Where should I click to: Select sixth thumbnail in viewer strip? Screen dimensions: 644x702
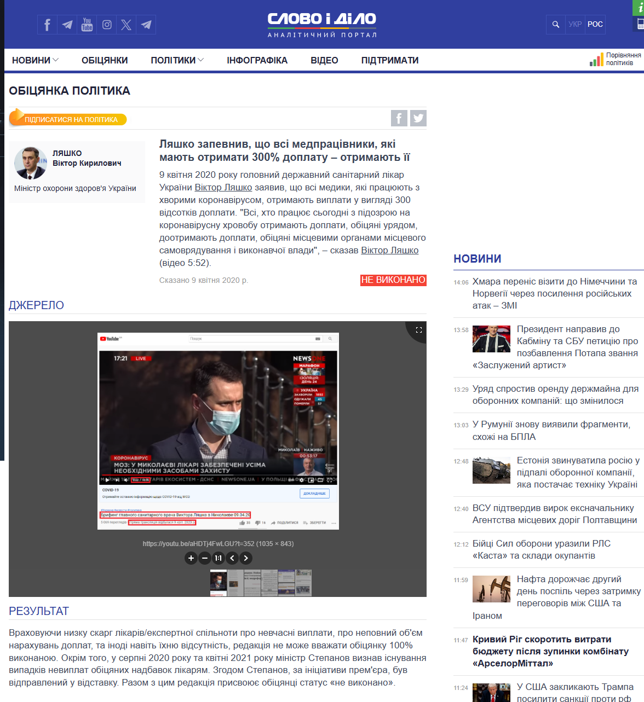[303, 583]
